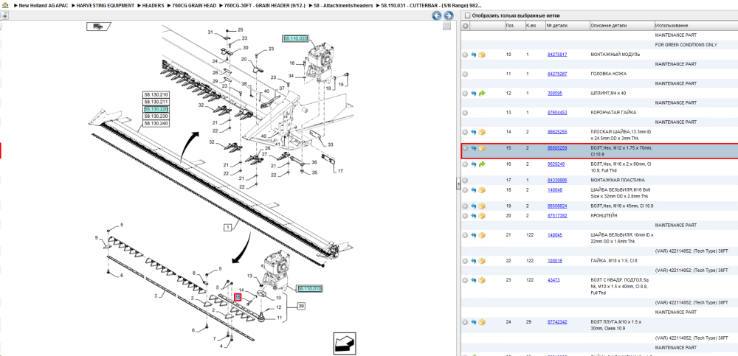
Task: Click the package box icon for part 140048
Action: pyautogui.click(x=482, y=190)
